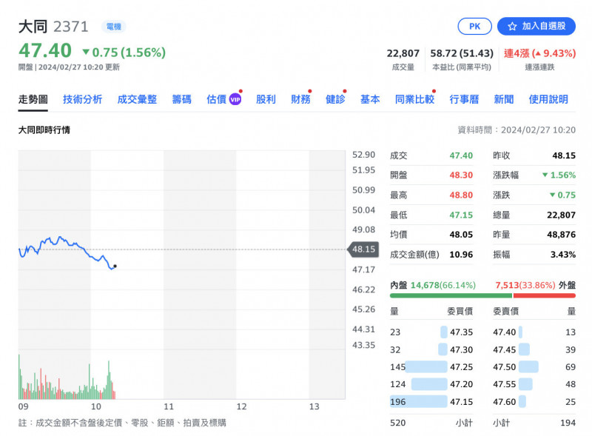
Task: Click the bid volume bar at 47.25
Action: pos(425,367)
